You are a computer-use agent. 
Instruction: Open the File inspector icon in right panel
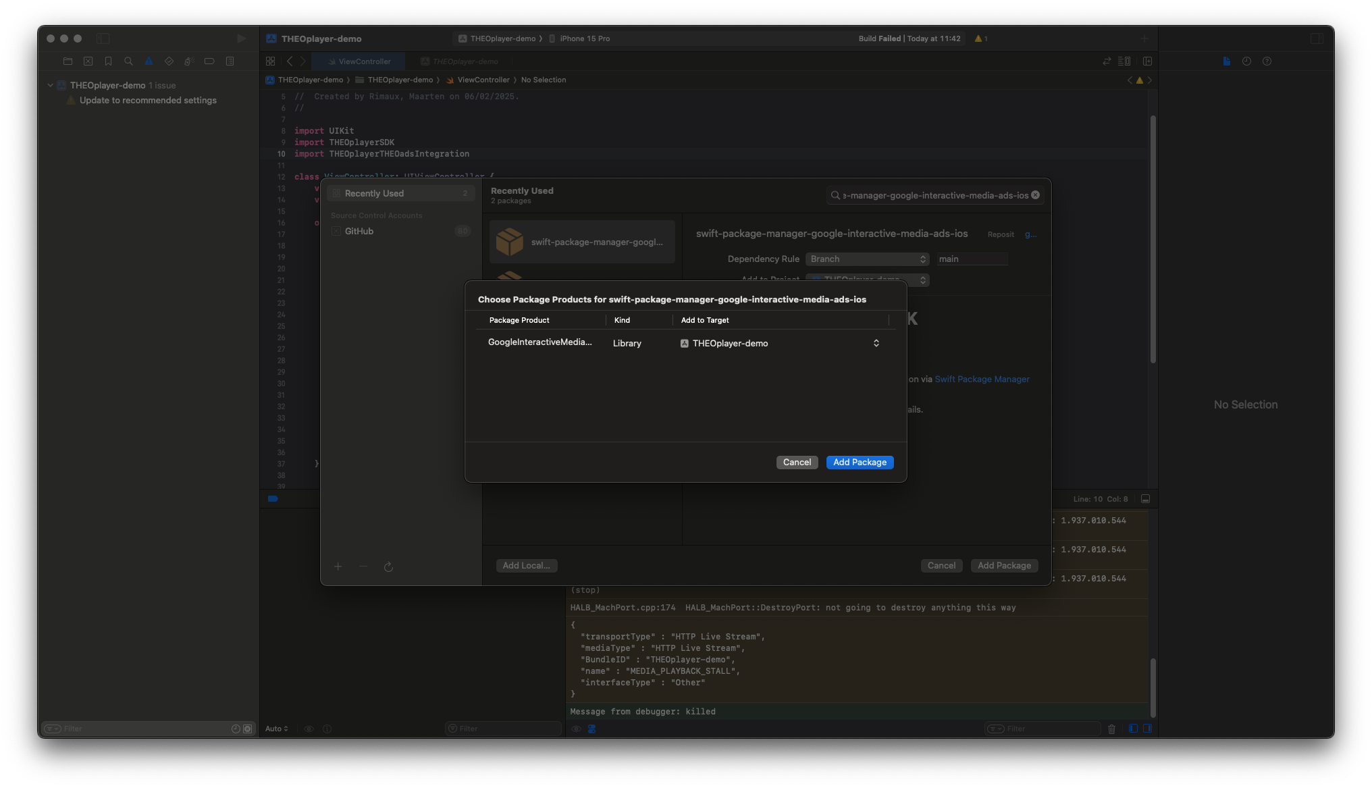pyautogui.click(x=1226, y=61)
